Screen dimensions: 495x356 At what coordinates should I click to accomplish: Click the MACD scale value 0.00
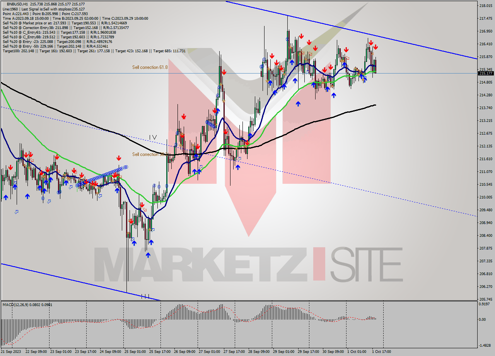(x=483, y=320)
